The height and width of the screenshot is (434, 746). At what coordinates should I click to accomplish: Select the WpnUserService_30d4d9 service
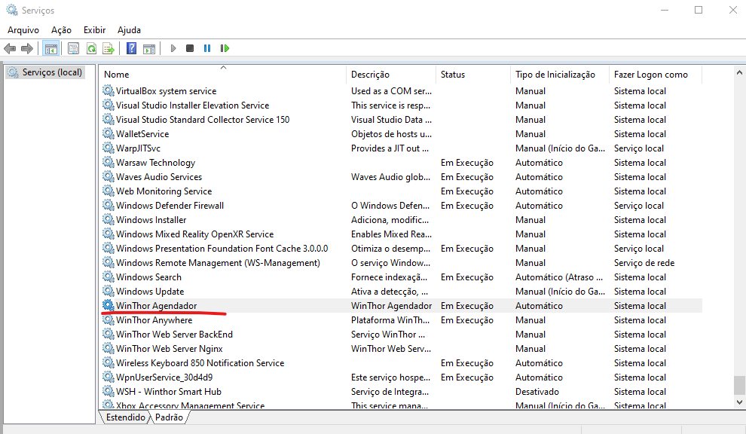pyautogui.click(x=164, y=377)
